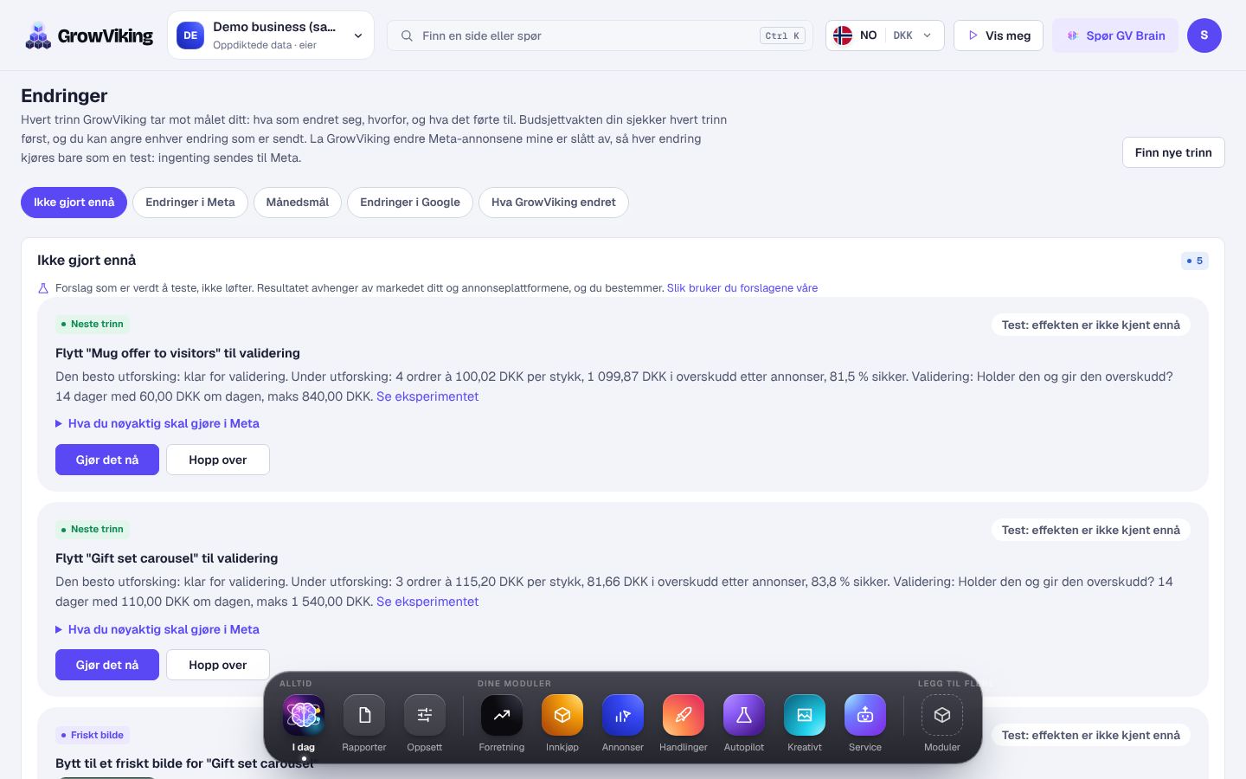Open the Forretning module

click(502, 715)
